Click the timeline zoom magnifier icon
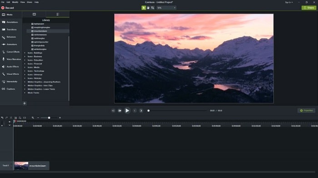318x178 pixels. 33,118
